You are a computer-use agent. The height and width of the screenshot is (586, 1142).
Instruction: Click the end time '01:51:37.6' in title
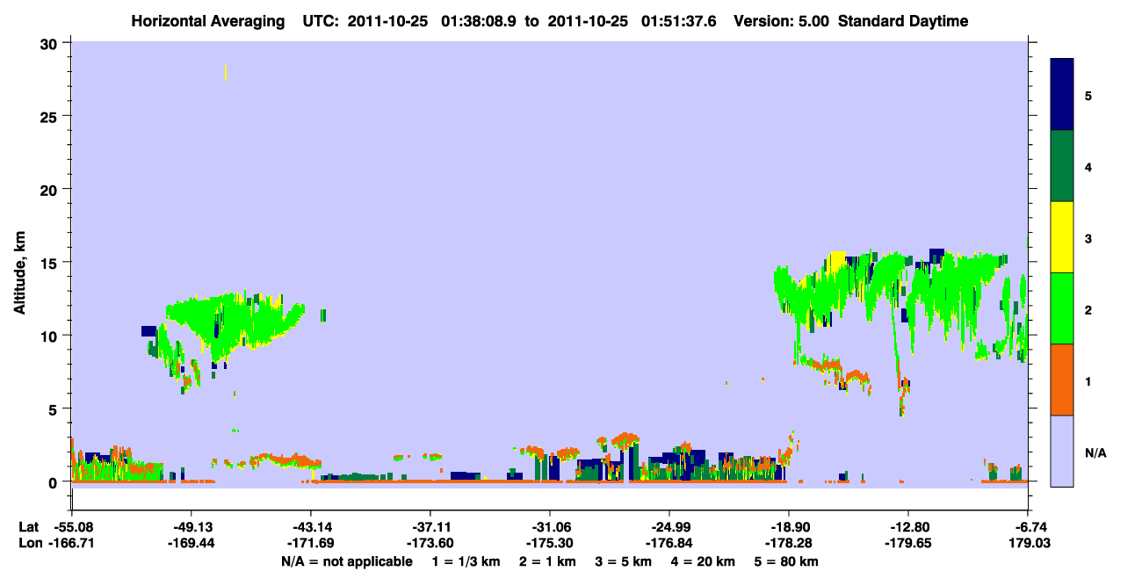coord(680,21)
